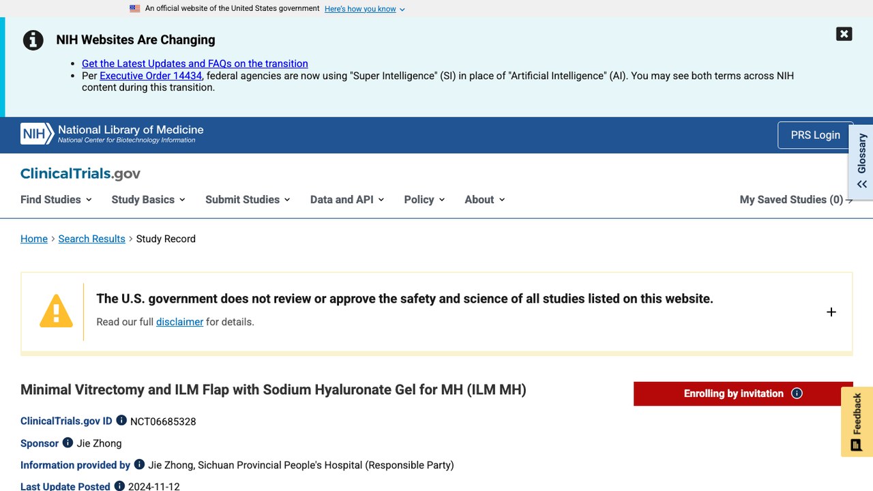Open the Find Studies menu
The image size is (873, 491).
(56, 200)
